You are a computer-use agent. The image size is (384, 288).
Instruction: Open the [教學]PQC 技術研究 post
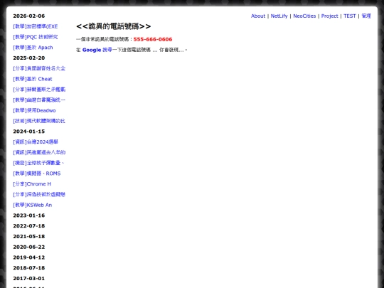[x=36, y=37]
